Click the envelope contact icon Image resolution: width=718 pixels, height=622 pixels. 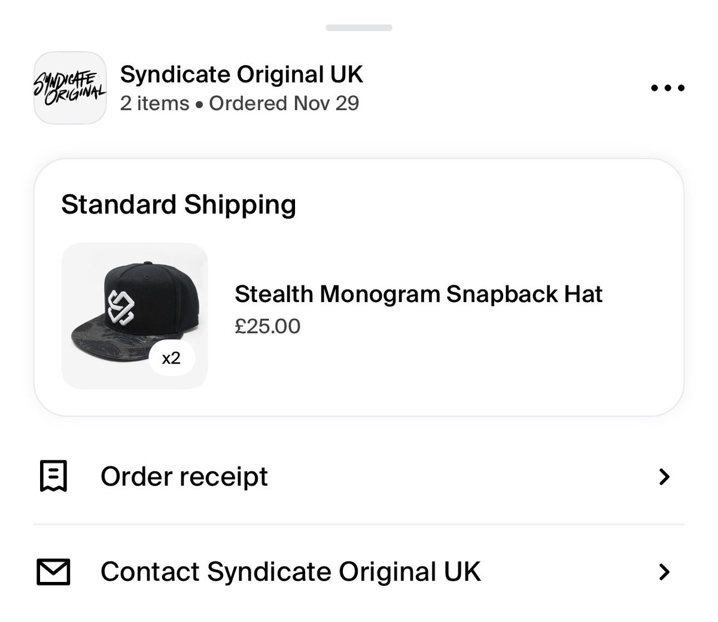coord(53,571)
